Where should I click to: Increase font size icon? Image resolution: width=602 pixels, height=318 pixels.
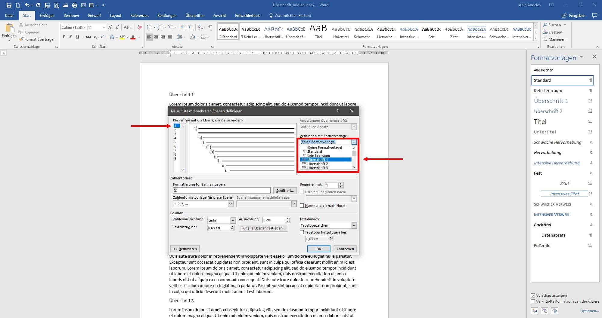110,27
